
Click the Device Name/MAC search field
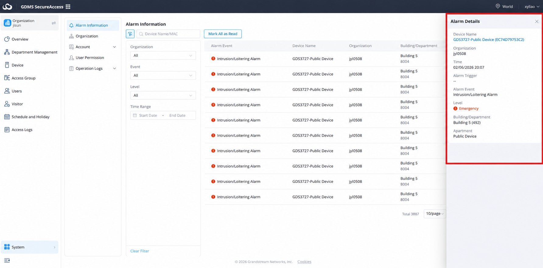168,34
